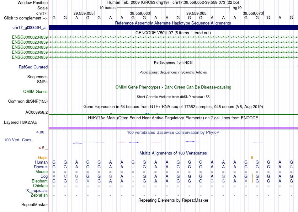Click Short Genetic Variants from dbSNP title
Screen dimensions: 298x212
click(173, 97)
